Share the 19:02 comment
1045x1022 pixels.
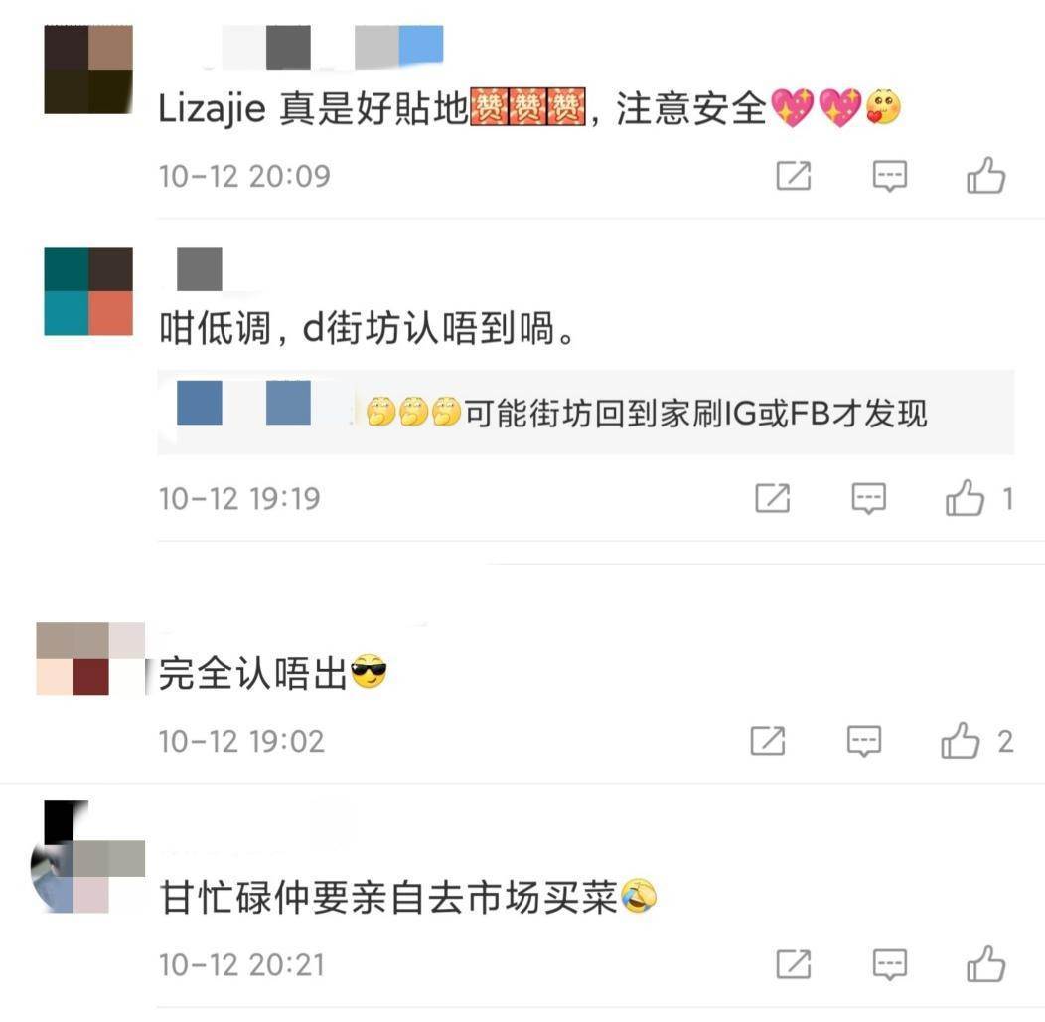tap(768, 741)
